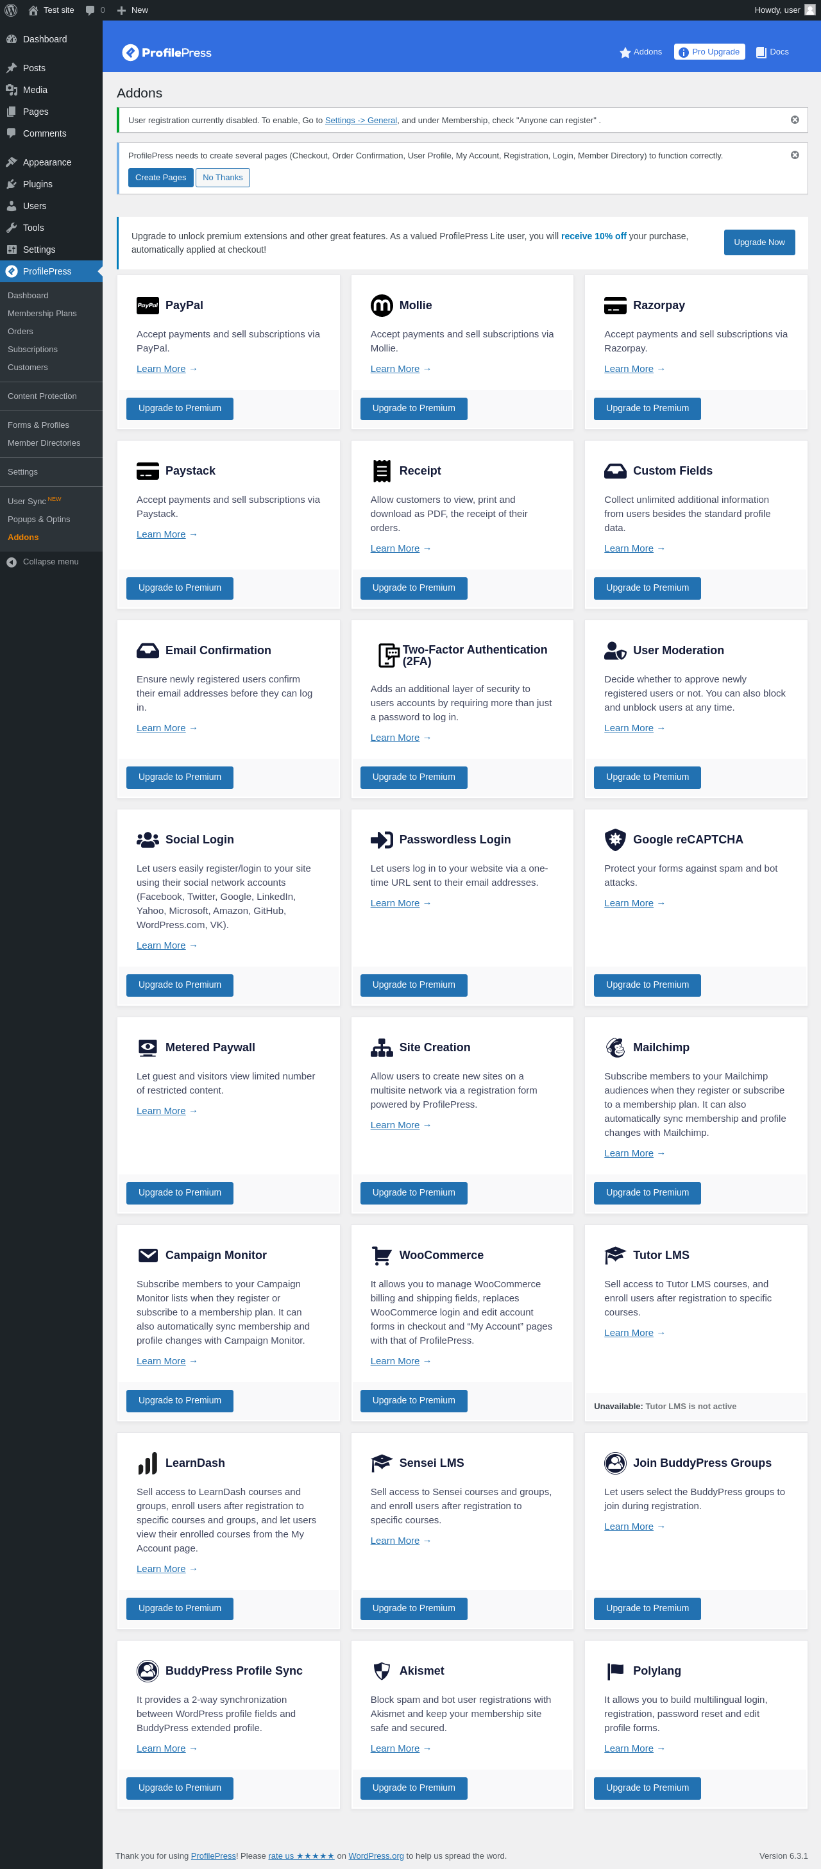
Task: Click the Receipt addon icon
Action: [x=382, y=471]
